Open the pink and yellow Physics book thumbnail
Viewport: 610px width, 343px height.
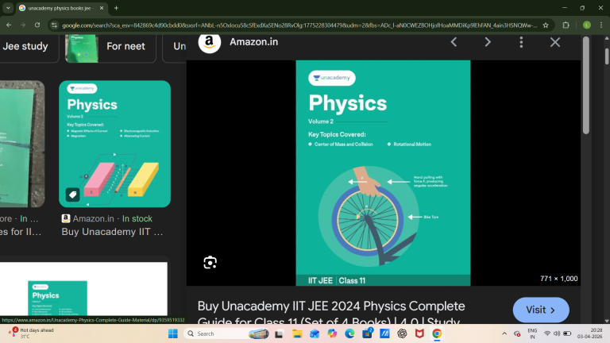114,144
